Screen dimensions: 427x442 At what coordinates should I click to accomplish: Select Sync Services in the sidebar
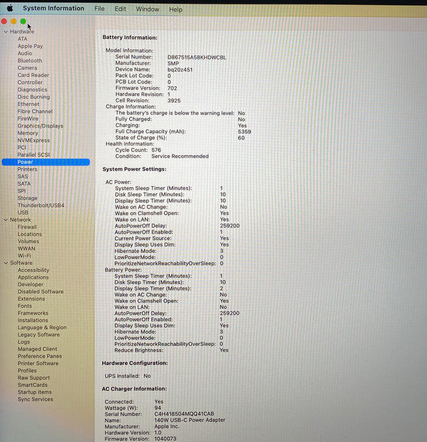click(x=35, y=400)
